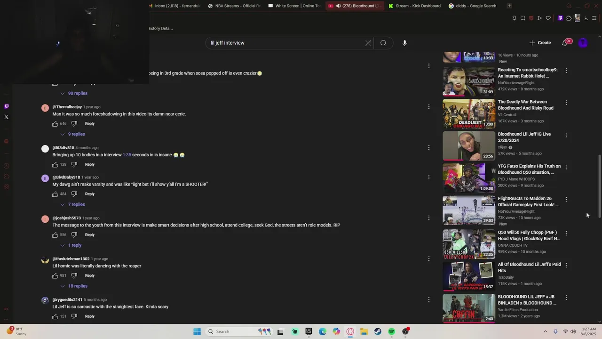602x339 pixels.
Task: Open the weather widget showing 81°F
Action: click(x=16, y=331)
